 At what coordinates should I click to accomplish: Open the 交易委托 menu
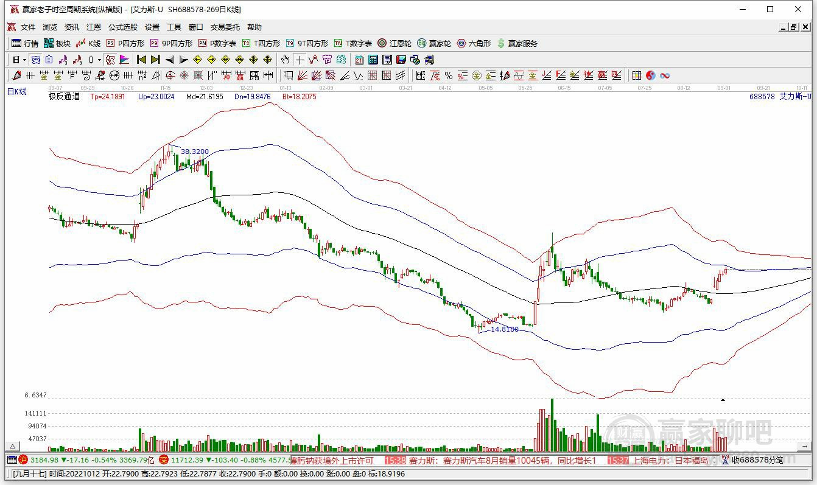click(225, 27)
